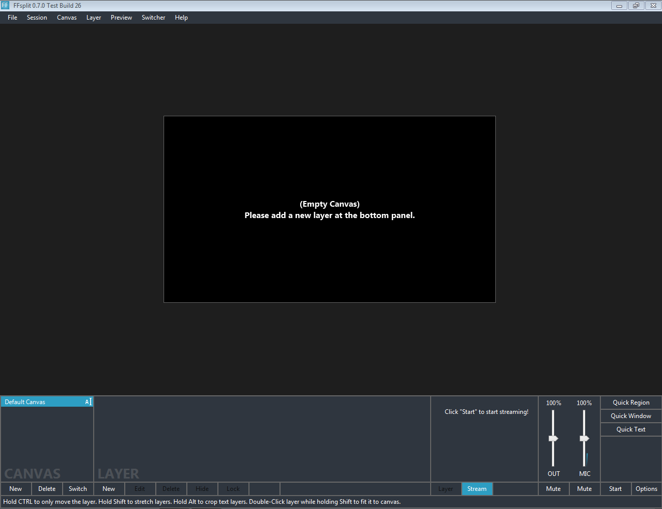Screen dimensions: 662x509
Task: Mute the OUT audio
Action: [x=553, y=489]
